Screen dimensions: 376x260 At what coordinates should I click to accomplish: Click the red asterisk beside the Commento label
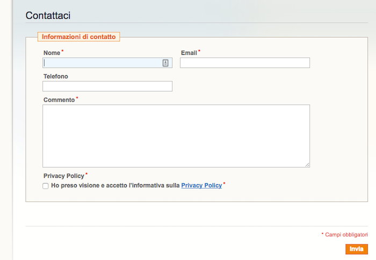[x=77, y=98]
